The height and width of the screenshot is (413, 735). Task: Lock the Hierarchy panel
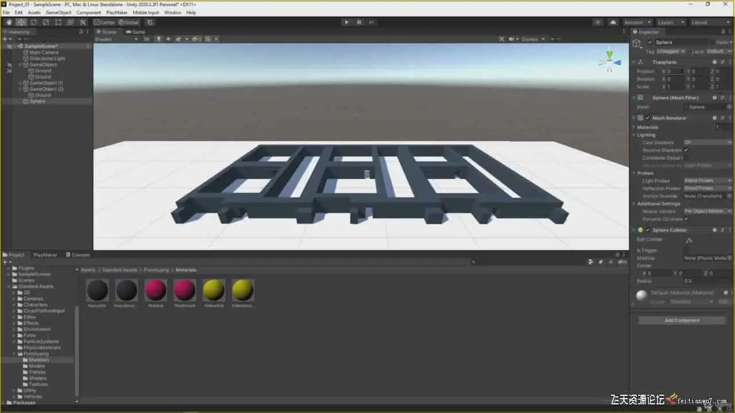tap(81, 32)
